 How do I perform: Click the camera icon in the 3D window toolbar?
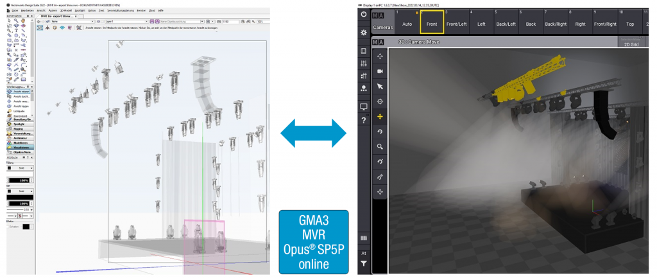coord(380,71)
